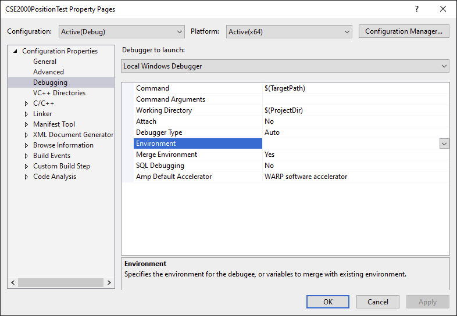Expand the C/C++ tree node

point(26,103)
